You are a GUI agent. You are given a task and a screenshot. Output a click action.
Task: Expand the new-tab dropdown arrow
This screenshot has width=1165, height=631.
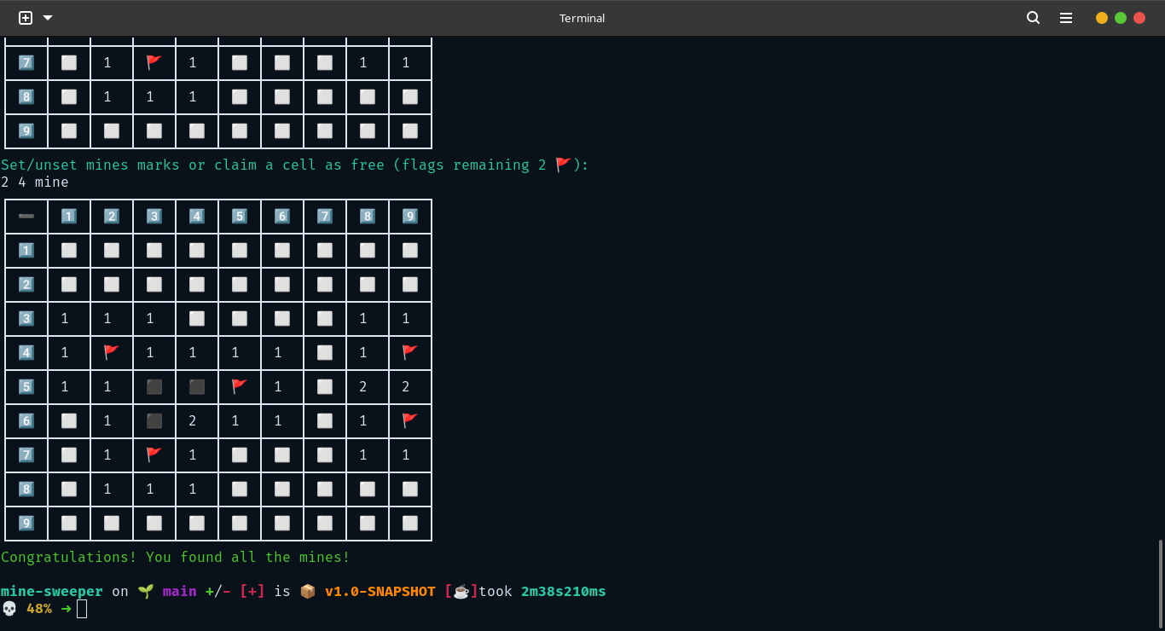pyautogui.click(x=48, y=18)
